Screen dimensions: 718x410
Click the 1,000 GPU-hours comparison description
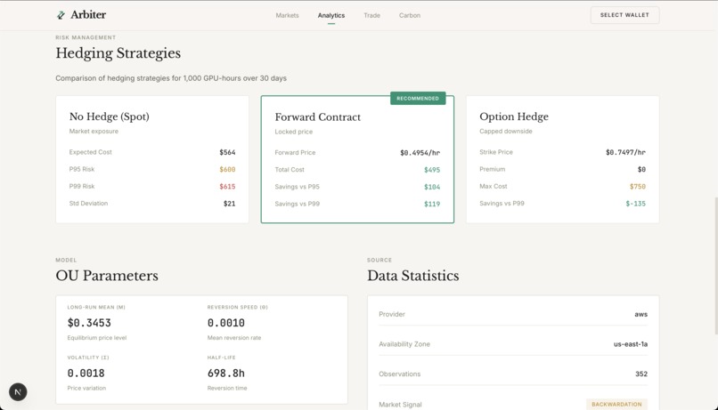click(x=171, y=78)
